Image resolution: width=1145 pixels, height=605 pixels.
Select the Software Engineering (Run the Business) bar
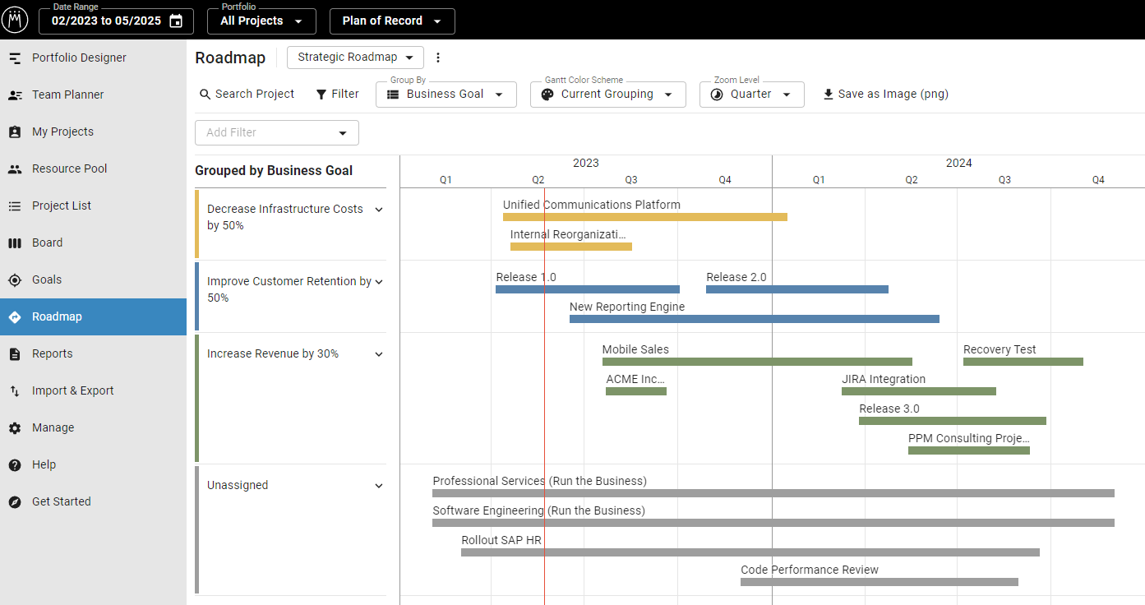(x=773, y=523)
